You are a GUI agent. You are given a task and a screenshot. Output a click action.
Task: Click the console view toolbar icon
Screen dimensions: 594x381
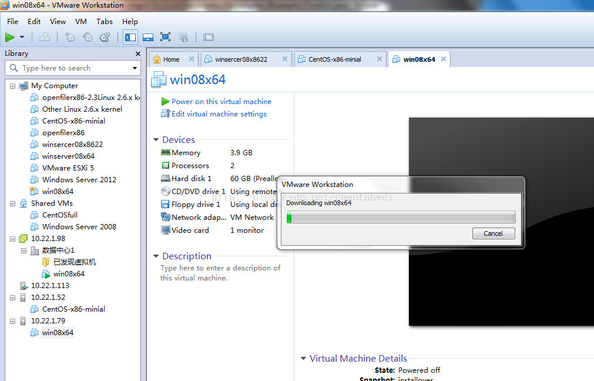[209, 37]
